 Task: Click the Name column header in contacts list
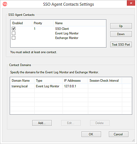tap(80, 23)
